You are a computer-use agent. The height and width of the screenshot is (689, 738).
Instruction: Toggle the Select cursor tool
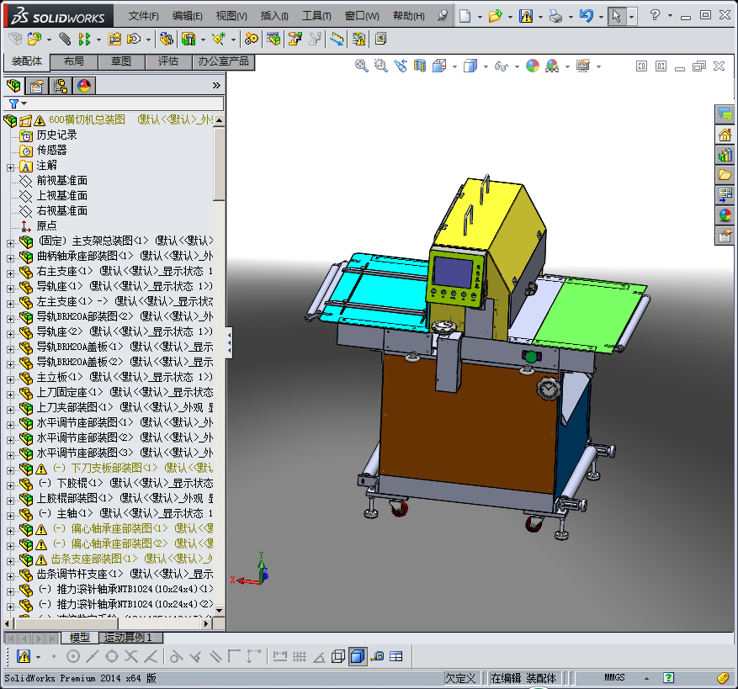(616, 17)
